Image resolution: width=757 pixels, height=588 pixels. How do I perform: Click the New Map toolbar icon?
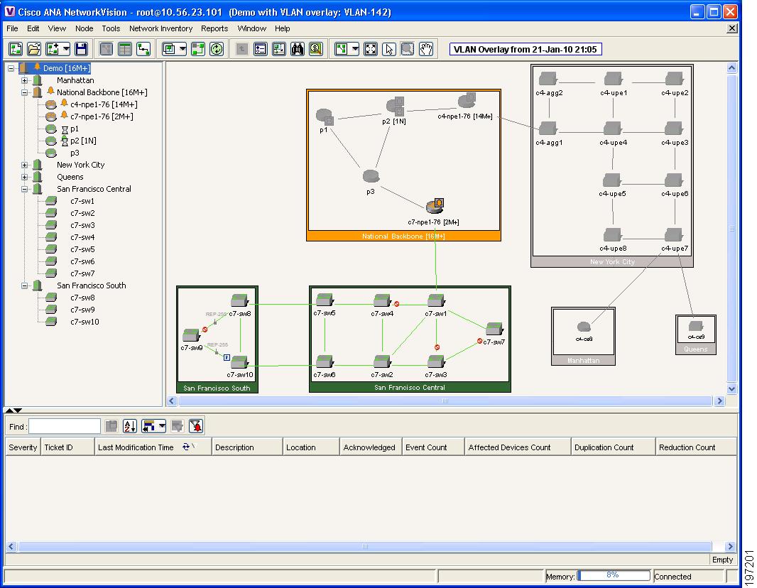16,49
